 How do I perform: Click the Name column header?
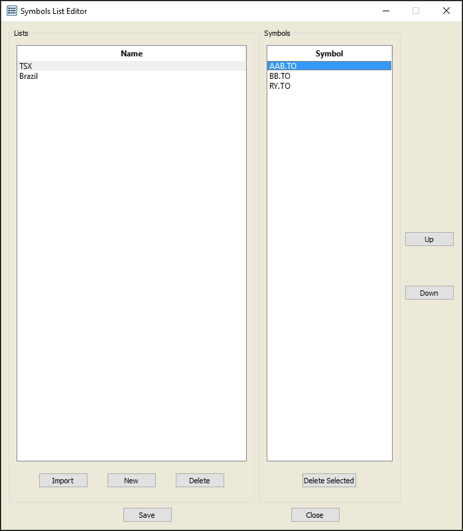tap(131, 53)
